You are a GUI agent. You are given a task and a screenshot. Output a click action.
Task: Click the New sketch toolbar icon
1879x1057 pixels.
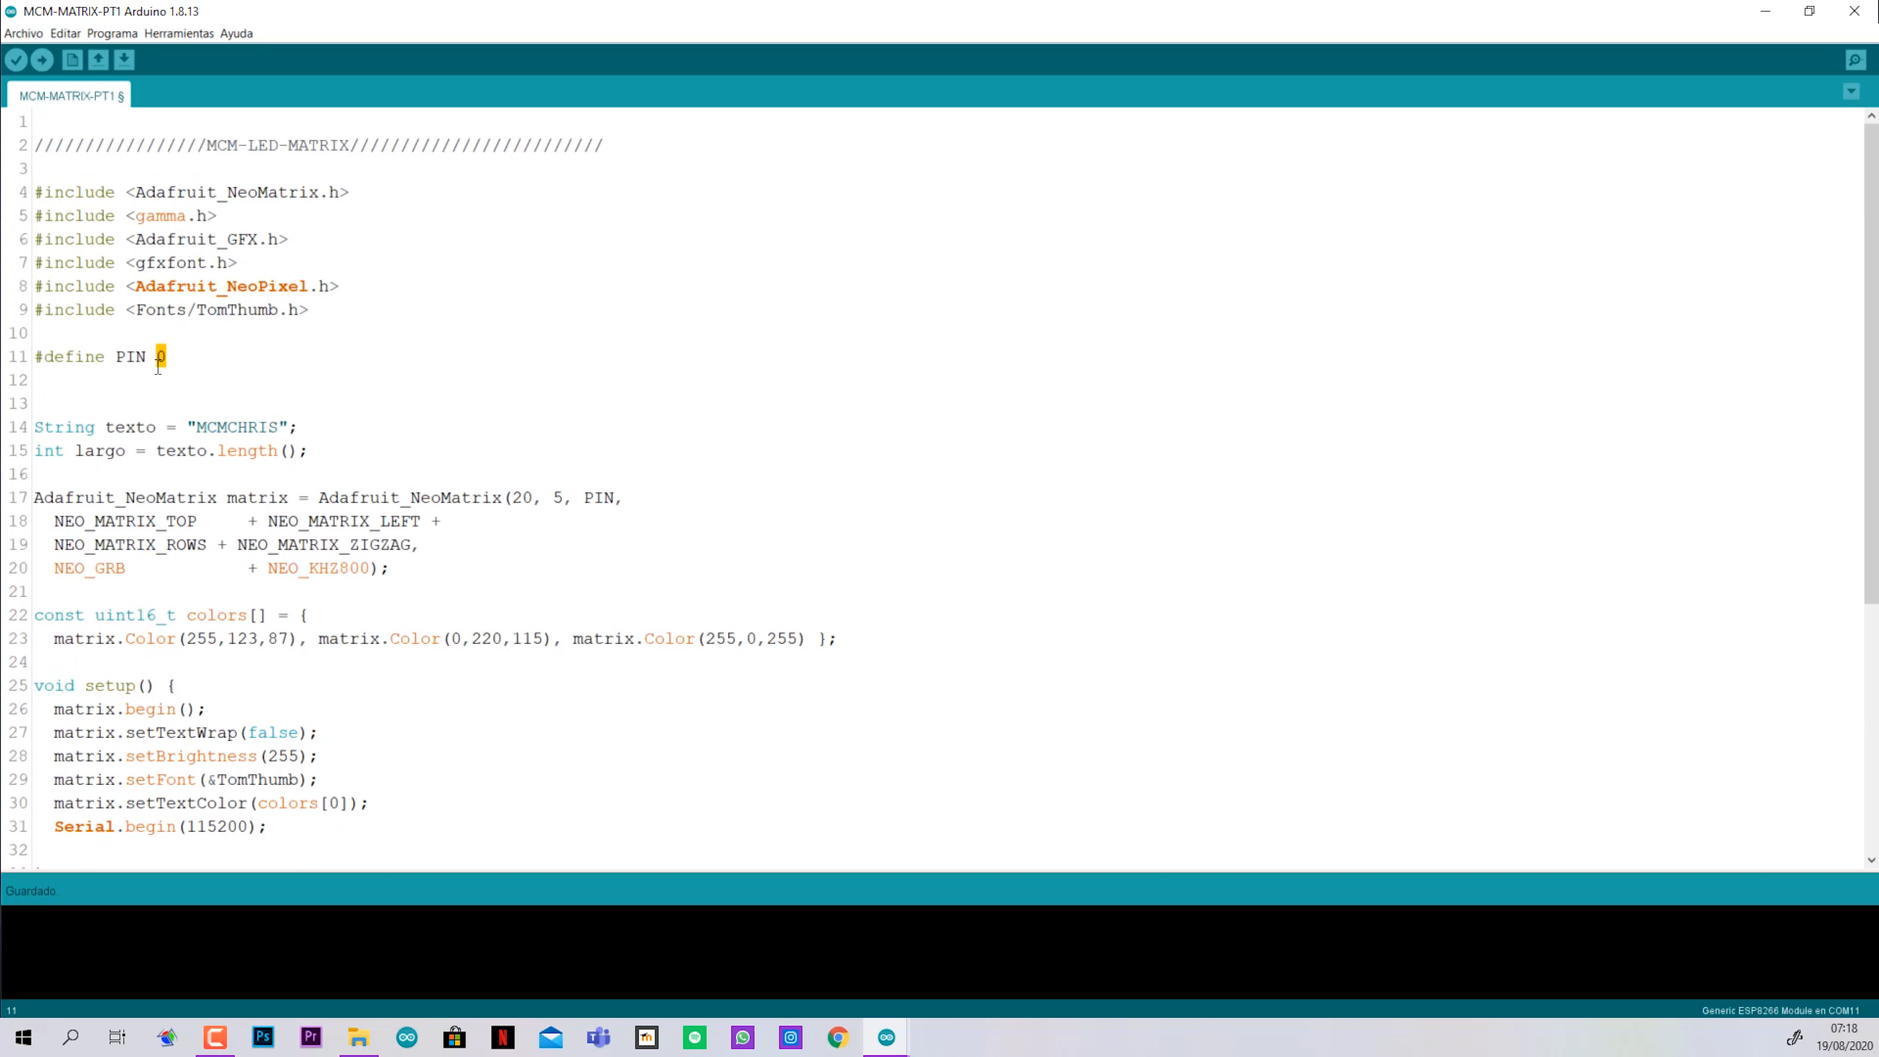pyautogui.click(x=72, y=60)
